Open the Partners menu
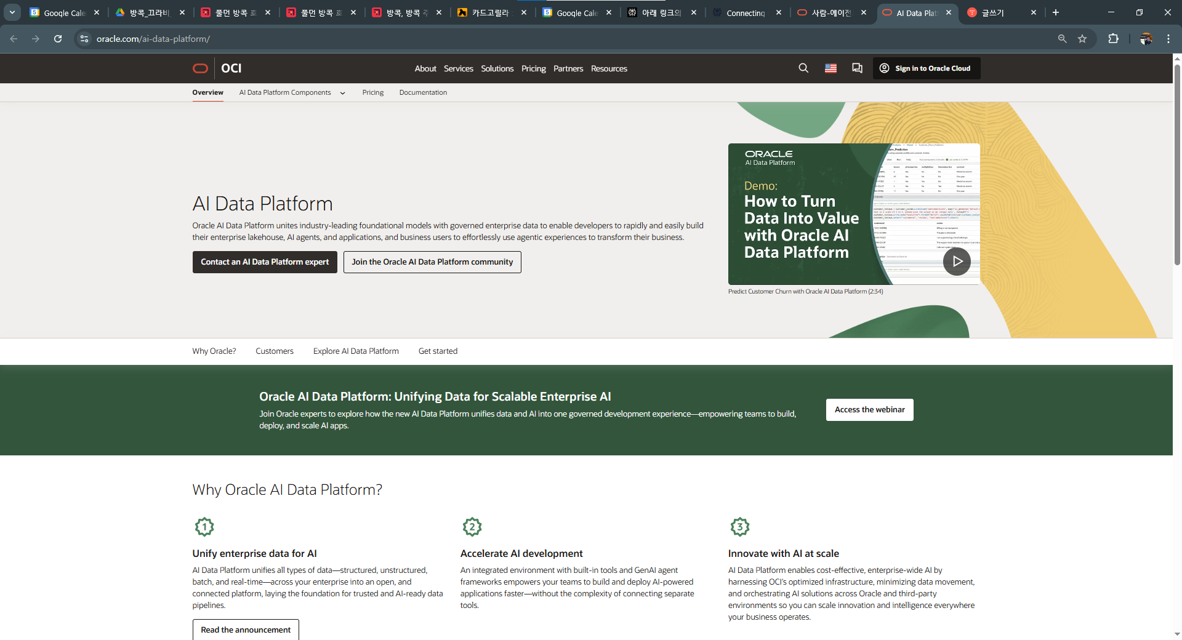The height and width of the screenshot is (640, 1182). [568, 68]
